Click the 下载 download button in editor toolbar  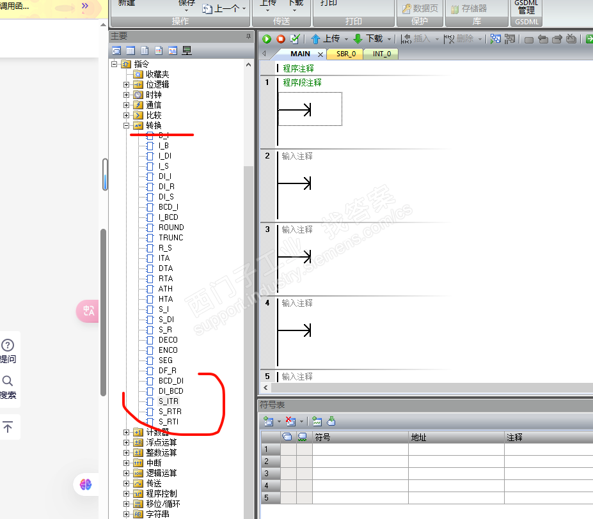(x=368, y=38)
